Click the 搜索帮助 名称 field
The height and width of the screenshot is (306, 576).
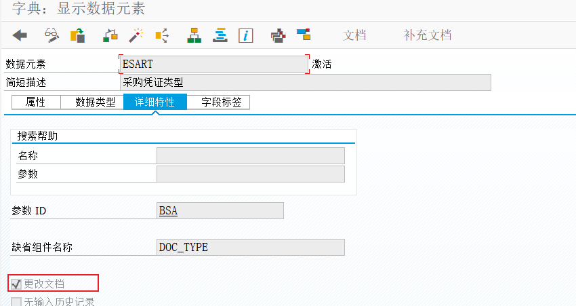(x=251, y=155)
